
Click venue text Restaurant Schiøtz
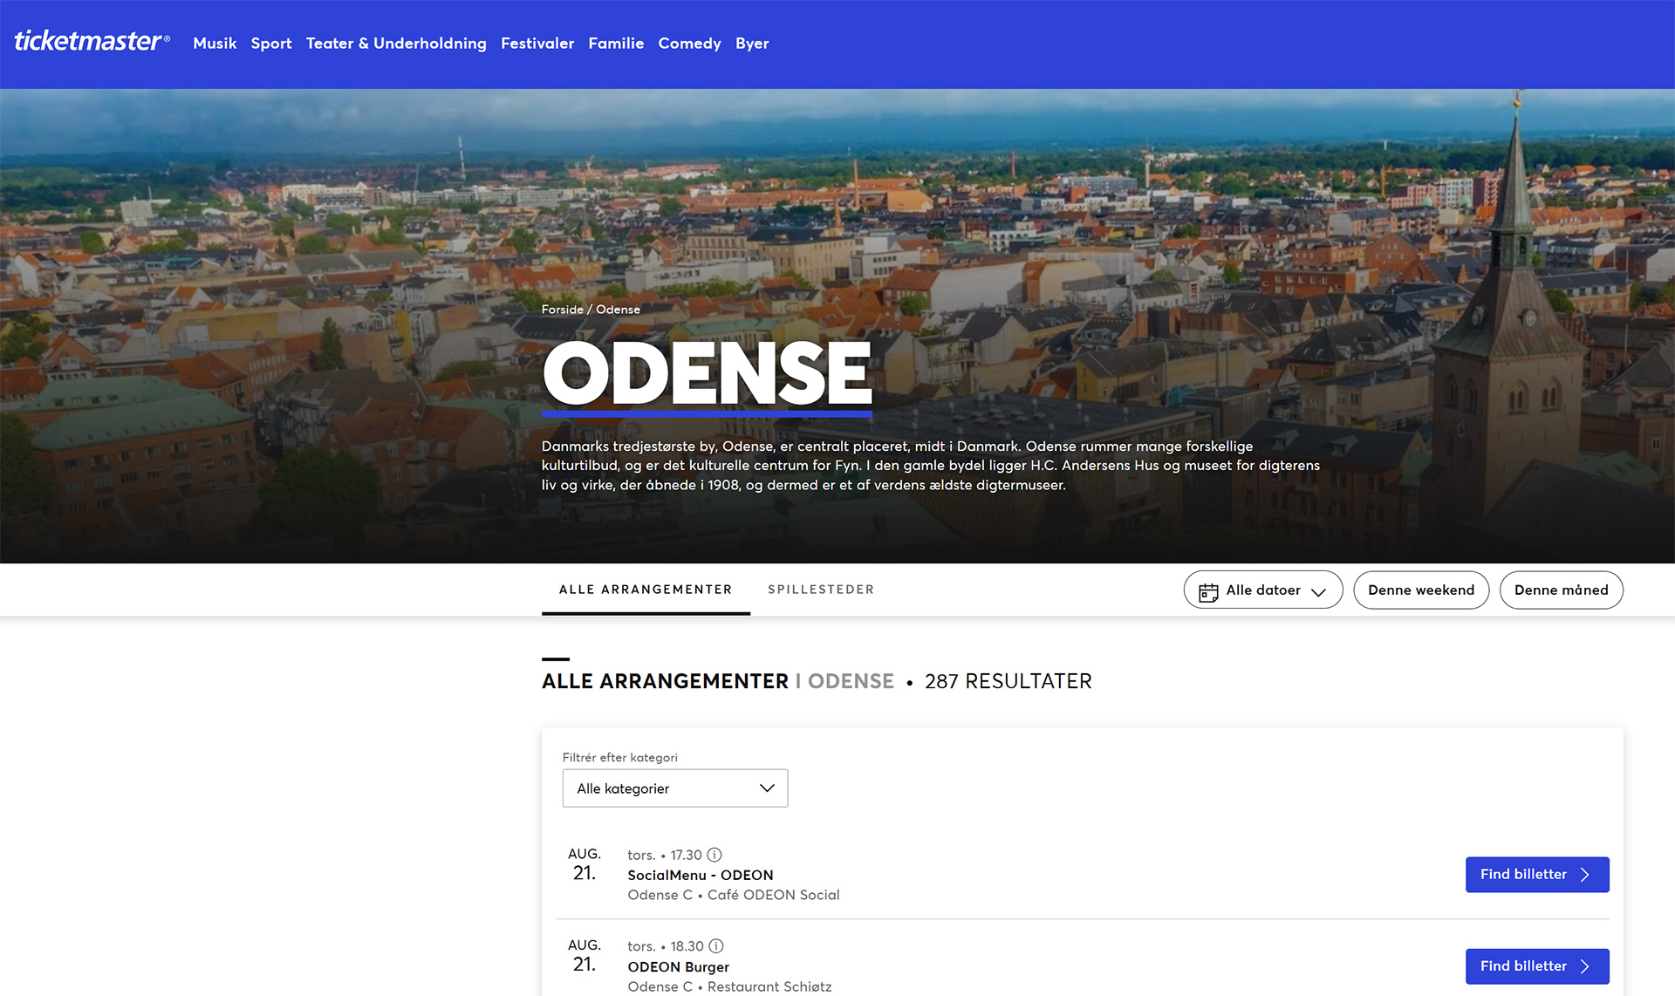[x=769, y=986]
